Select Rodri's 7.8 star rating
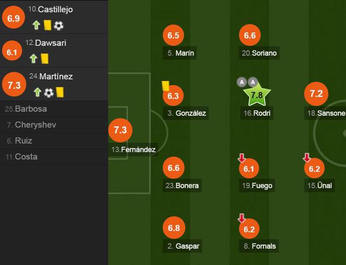 pyautogui.click(x=257, y=94)
